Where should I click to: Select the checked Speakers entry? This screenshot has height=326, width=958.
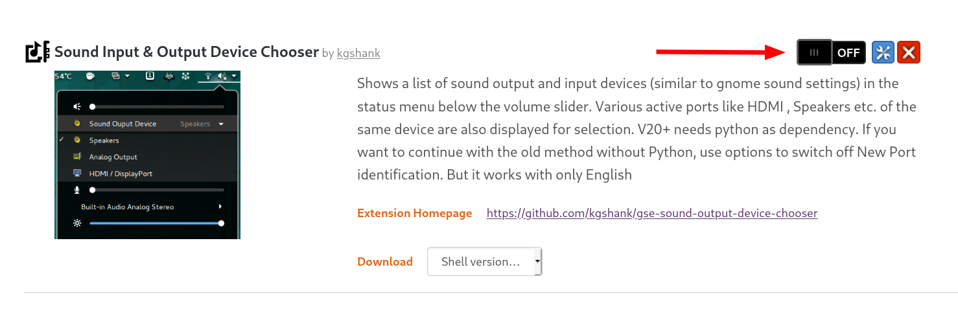click(104, 140)
